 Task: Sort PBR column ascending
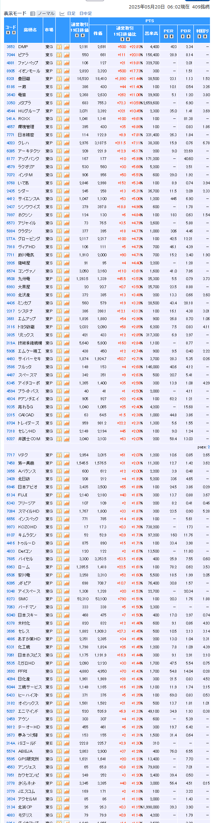pos(183,36)
